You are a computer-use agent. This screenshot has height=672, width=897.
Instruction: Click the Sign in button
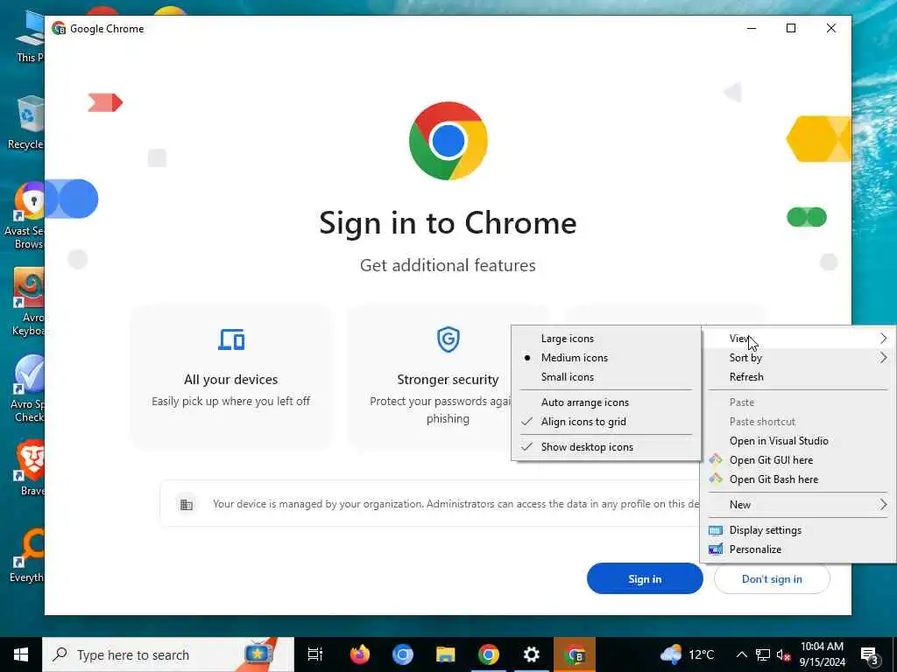point(645,579)
